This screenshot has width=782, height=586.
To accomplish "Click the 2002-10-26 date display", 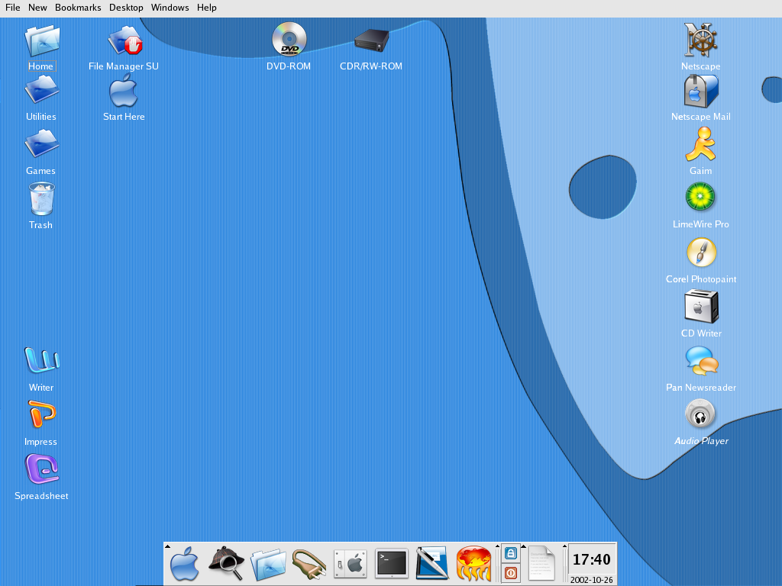I will point(592,580).
